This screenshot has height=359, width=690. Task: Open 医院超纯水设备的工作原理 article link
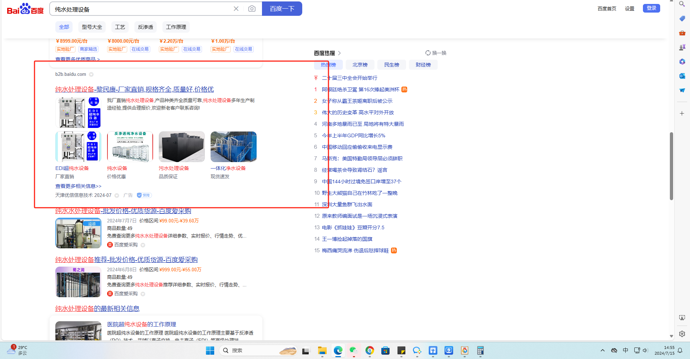click(x=142, y=324)
